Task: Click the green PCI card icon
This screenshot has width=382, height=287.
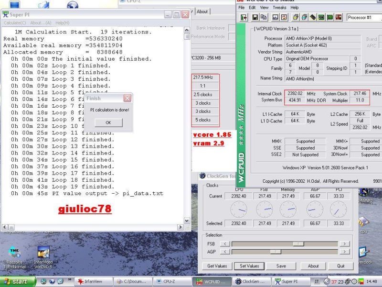Action: pyautogui.click(x=330, y=17)
